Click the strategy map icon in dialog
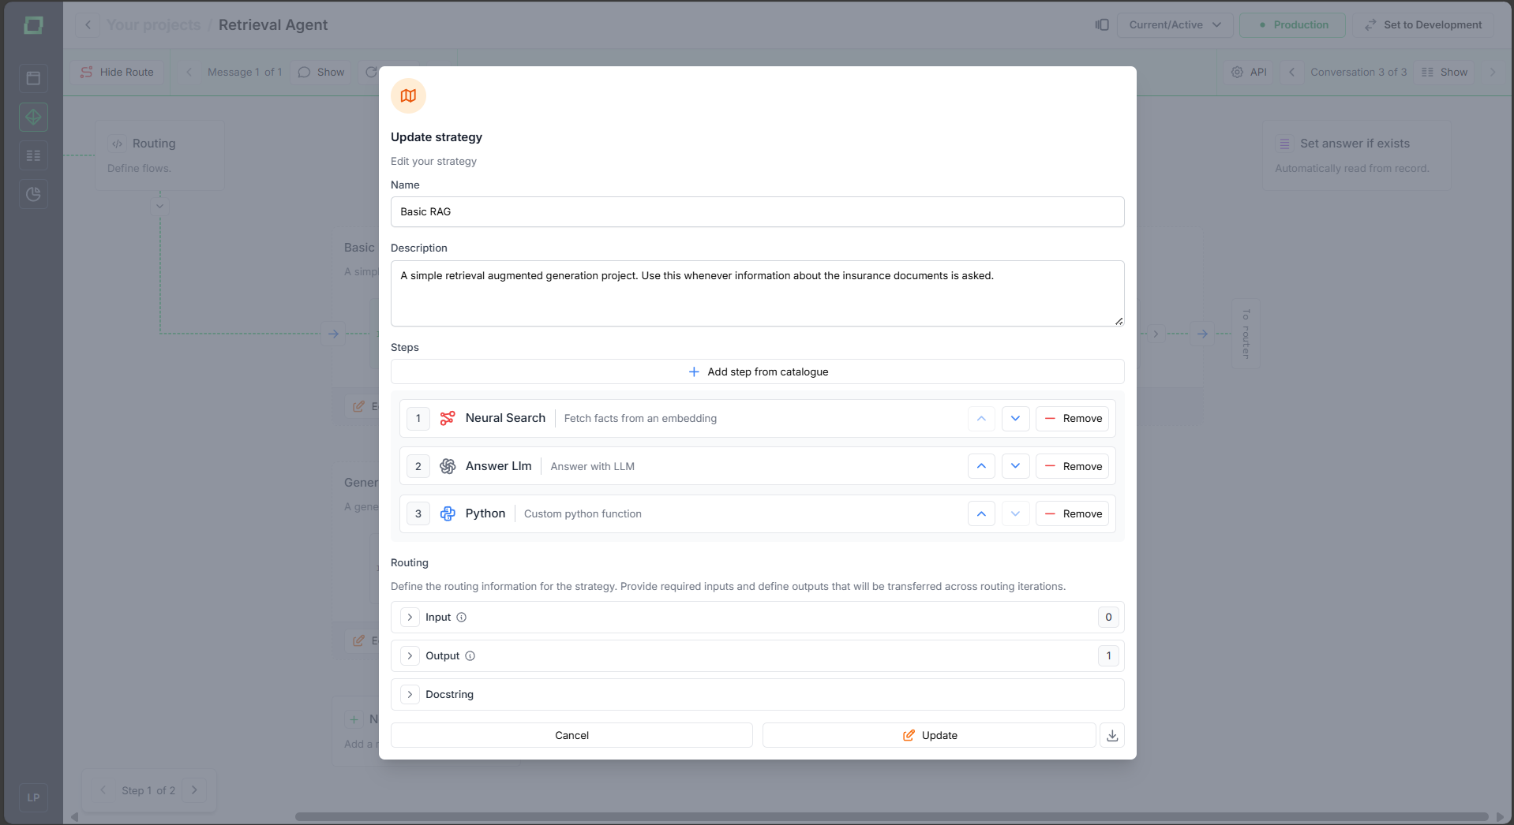Screen dimensions: 1514x825 (x=408, y=95)
